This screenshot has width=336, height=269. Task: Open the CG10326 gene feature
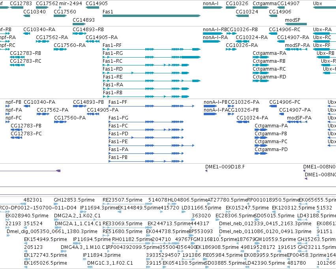[231, 7]
